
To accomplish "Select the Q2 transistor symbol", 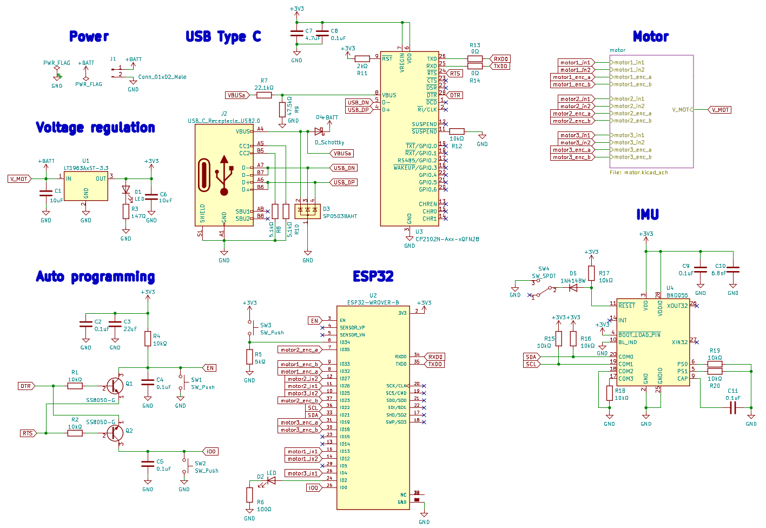I will click(115, 433).
